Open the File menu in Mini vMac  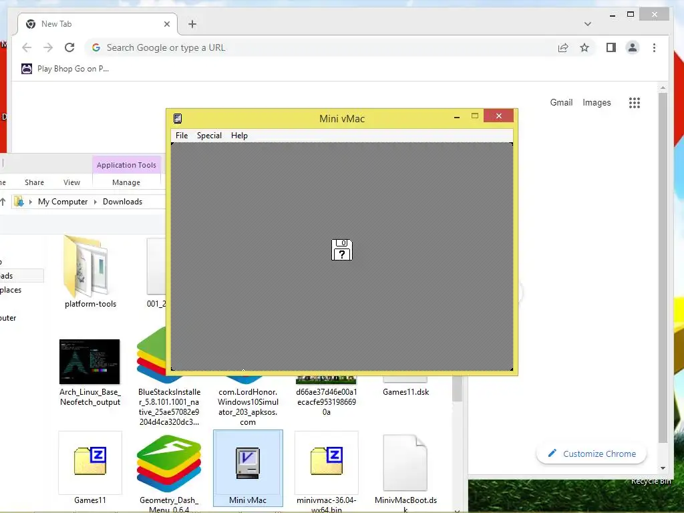[x=182, y=135]
